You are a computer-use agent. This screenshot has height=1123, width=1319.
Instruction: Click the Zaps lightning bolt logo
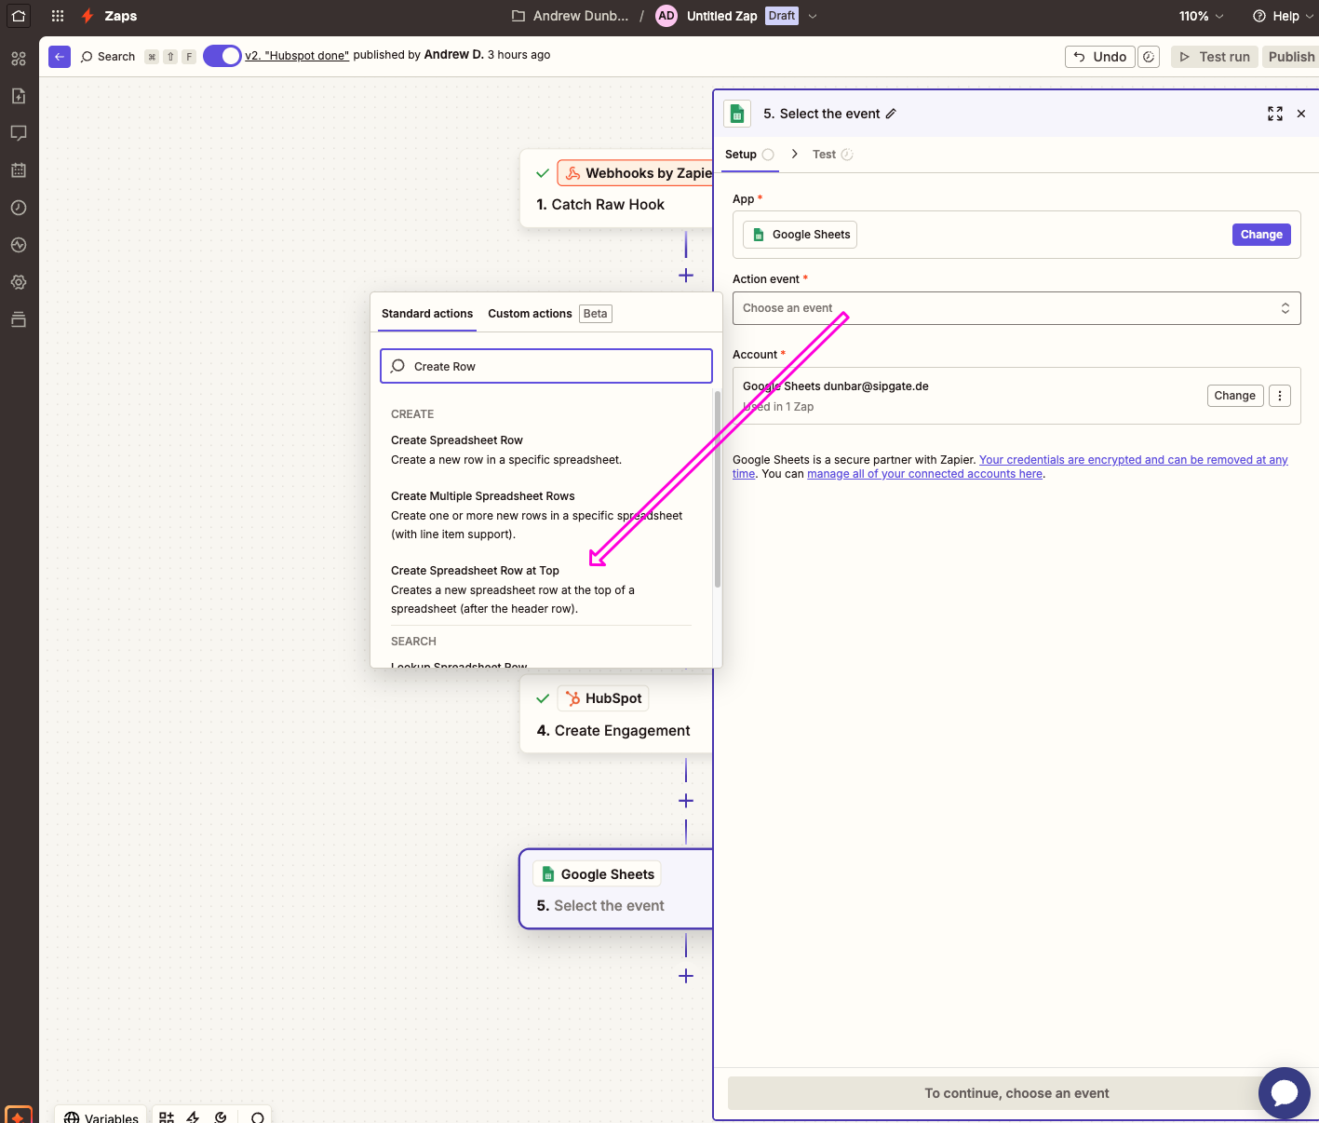click(x=87, y=16)
